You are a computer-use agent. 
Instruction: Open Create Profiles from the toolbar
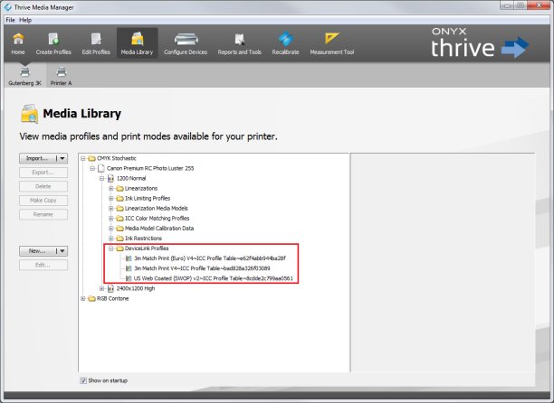point(53,43)
